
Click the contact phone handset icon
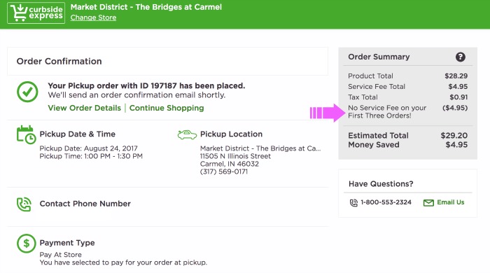click(x=24, y=204)
